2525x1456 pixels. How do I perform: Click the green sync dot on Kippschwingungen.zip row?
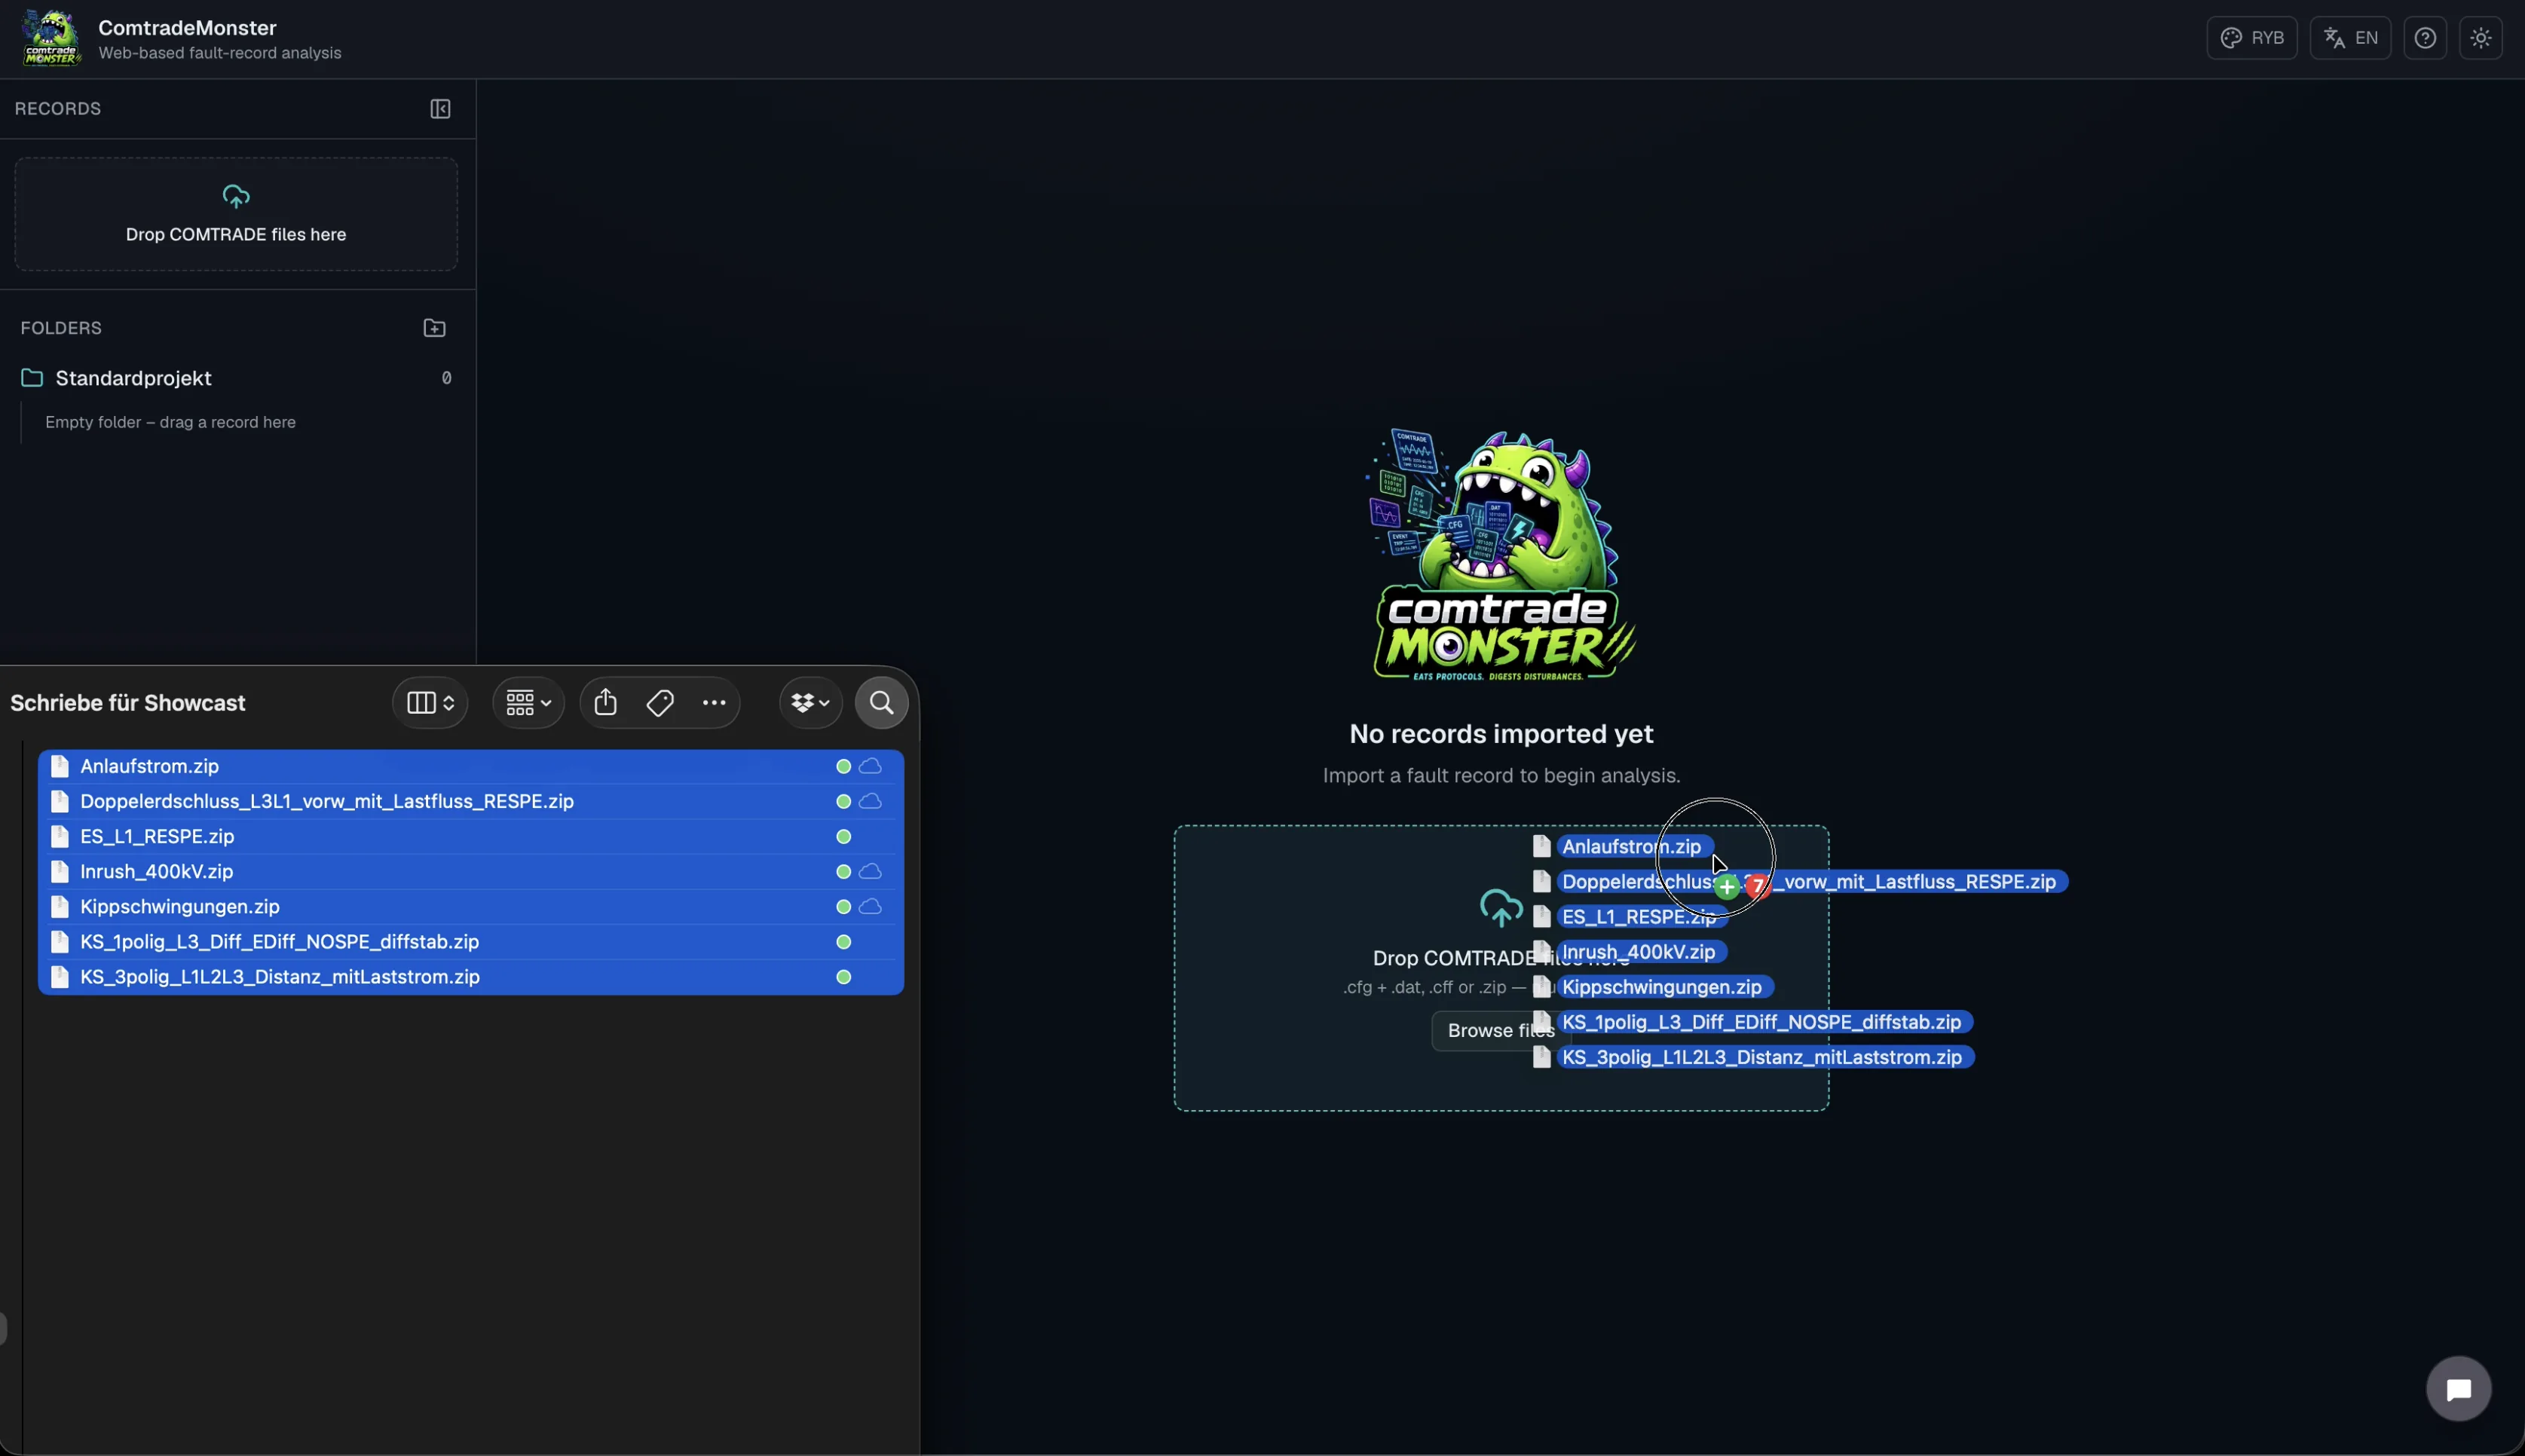pos(843,906)
